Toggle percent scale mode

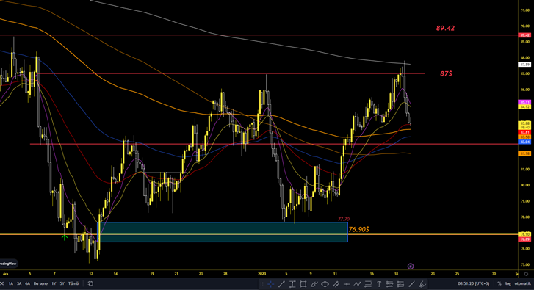[499, 283]
